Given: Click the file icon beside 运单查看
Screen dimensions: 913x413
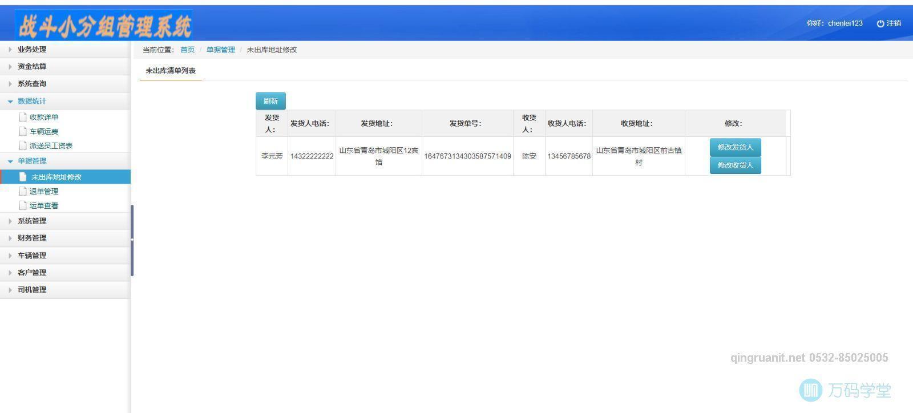Looking at the screenshot, I should 23,205.
